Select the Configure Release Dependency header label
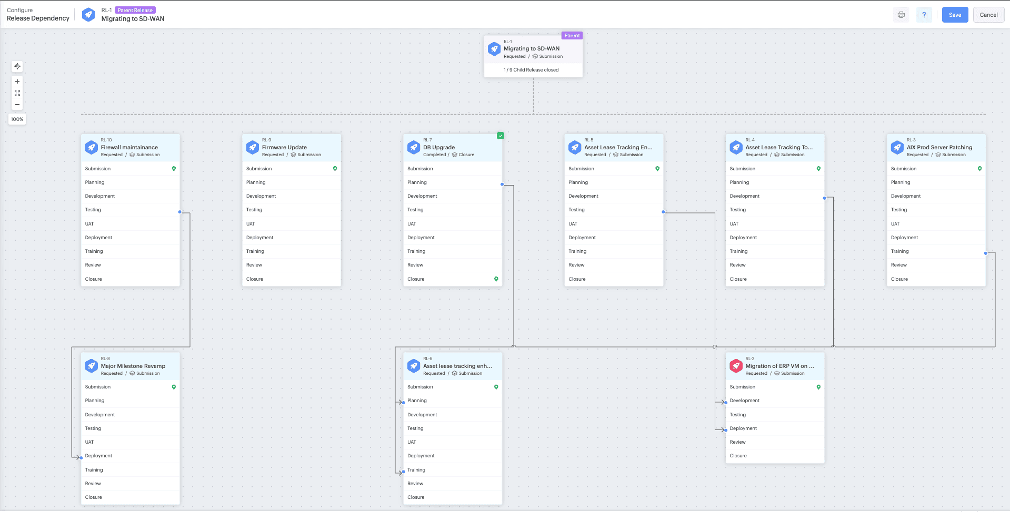1010x512 pixels. click(37, 14)
